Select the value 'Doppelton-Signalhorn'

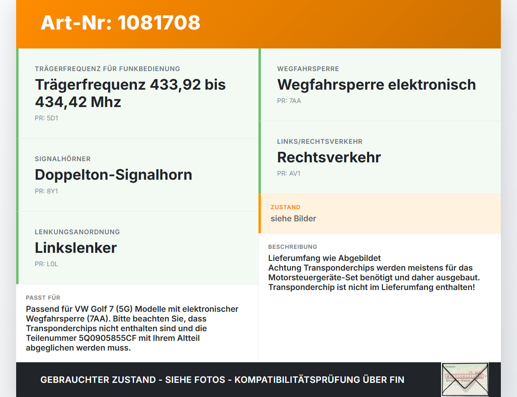pos(113,175)
